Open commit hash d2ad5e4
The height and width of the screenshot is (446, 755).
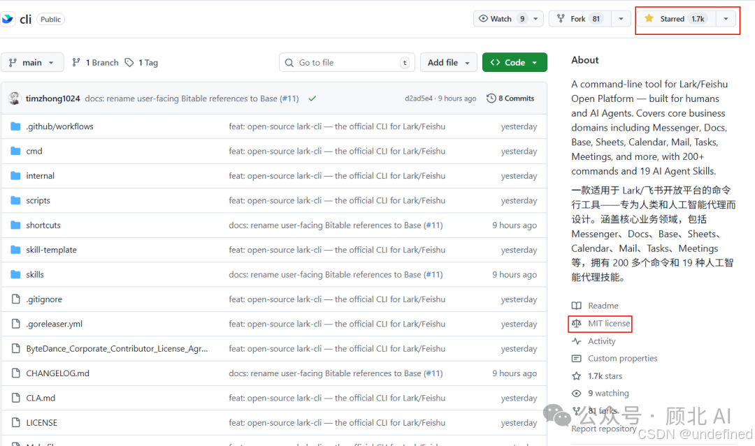[419, 98]
